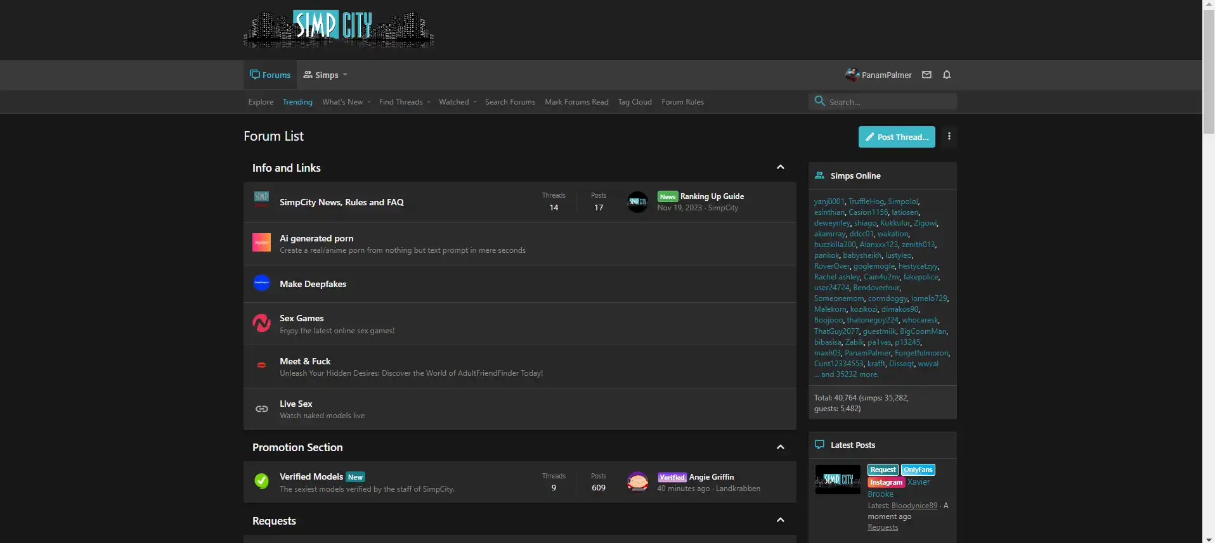Click the Meet & Fuck lips icon

tap(261, 365)
